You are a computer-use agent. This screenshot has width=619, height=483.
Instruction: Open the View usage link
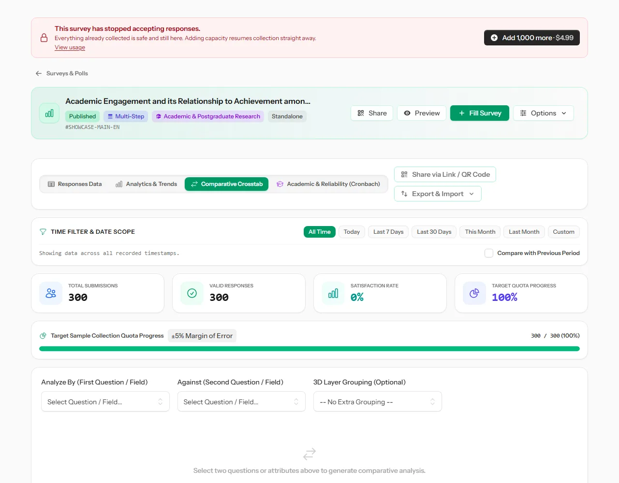70,47
